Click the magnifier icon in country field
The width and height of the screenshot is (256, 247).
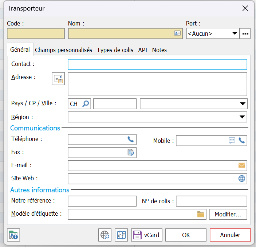pyautogui.click(x=85, y=104)
